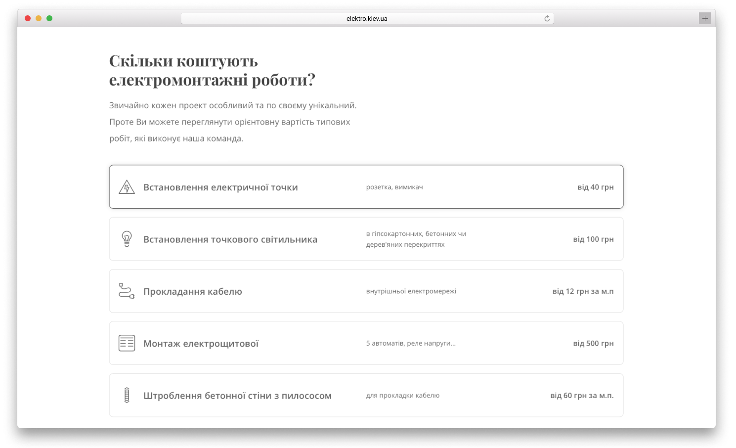Click the 'Скільки коштують електромонтажні роботи?' heading
The image size is (736, 448).
tap(212, 70)
